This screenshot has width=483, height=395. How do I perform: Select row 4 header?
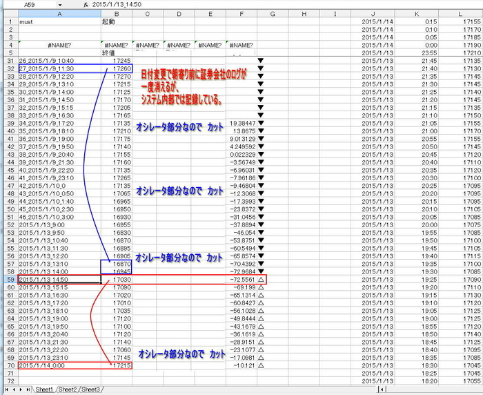pos(11,45)
